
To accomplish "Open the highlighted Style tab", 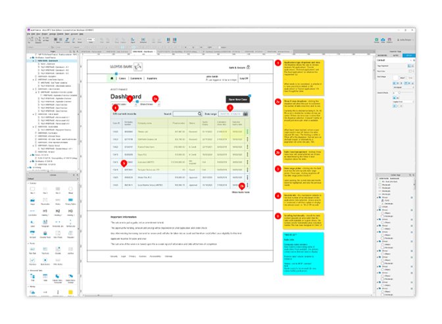I will pos(408,55).
